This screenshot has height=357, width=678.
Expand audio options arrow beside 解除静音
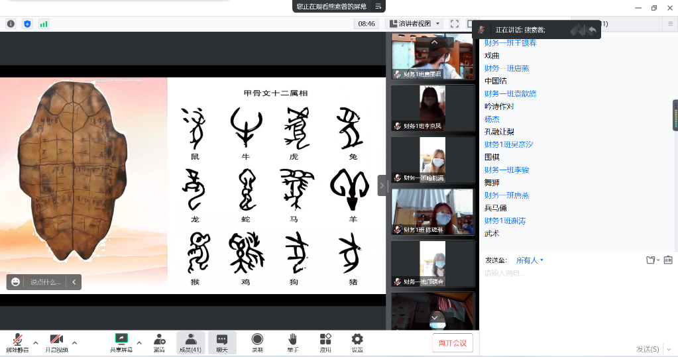36,342
